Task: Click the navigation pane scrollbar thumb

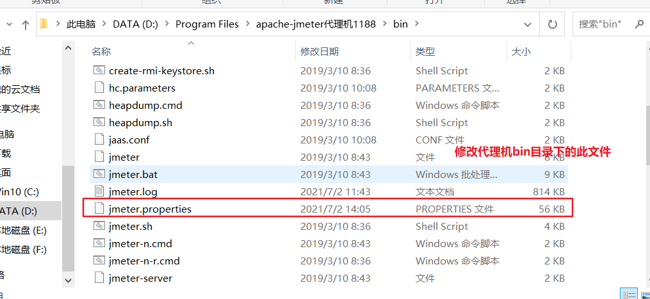Action: click(69, 218)
